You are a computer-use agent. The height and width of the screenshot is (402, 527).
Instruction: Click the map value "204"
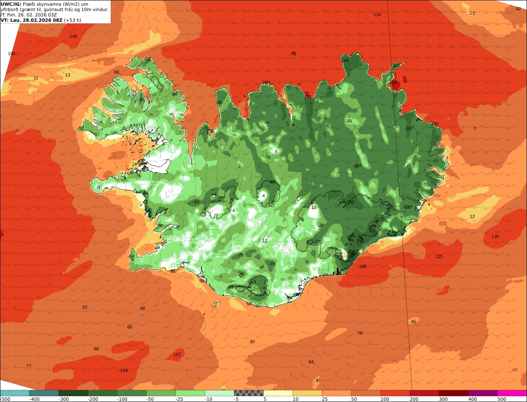coord(266,83)
